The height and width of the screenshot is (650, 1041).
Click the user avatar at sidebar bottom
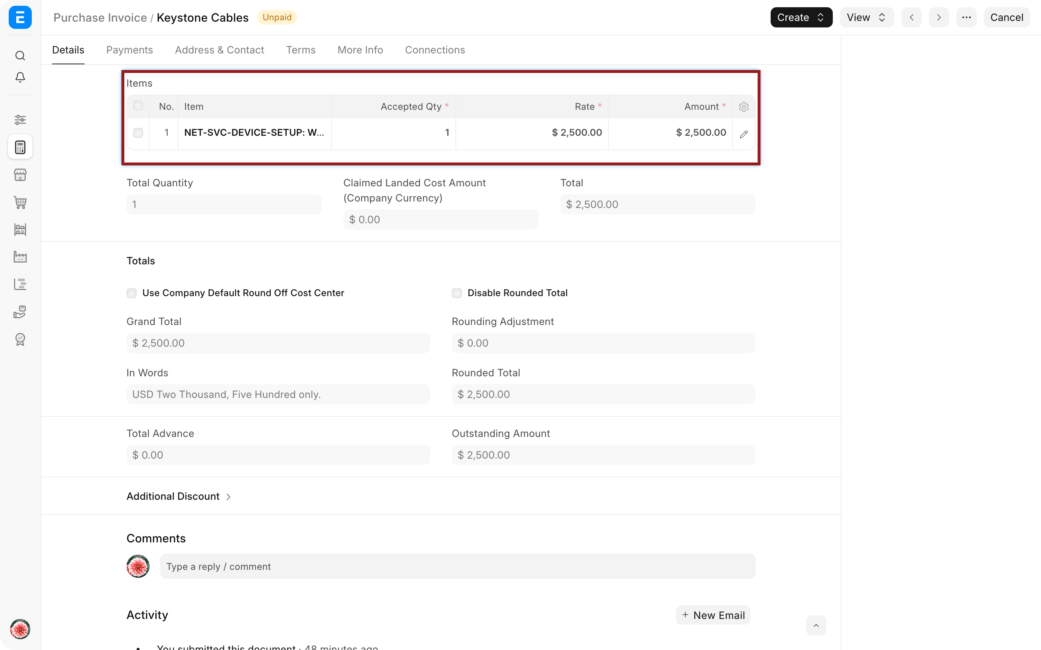tap(20, 629)
